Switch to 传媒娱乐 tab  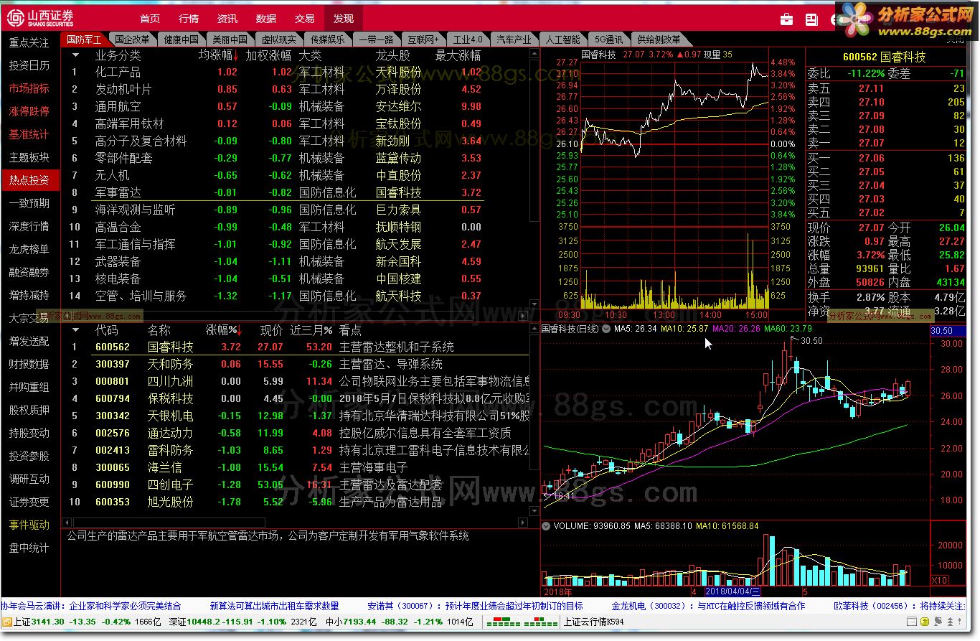(327, 39)
